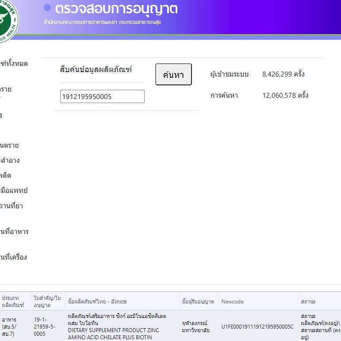Select the sidebar item ending in สำอาง

tap(10, 161)
